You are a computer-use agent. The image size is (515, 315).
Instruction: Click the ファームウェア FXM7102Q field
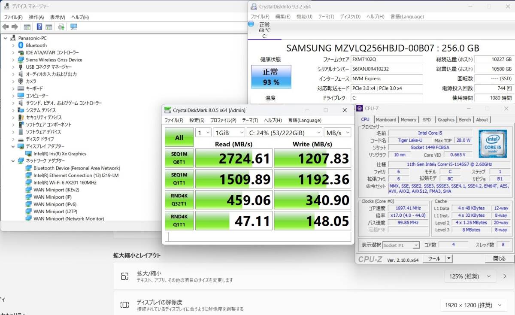[387, 59]
